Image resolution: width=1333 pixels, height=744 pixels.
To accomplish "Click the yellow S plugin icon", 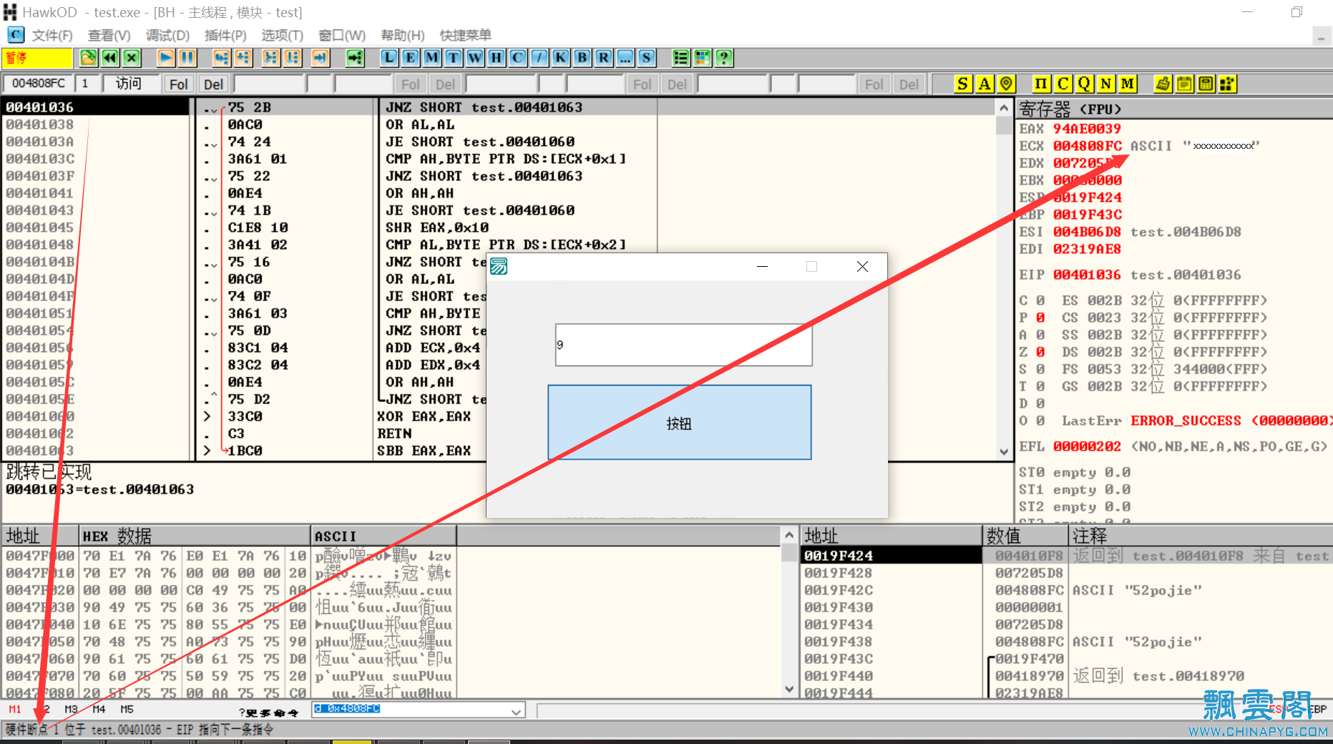I will pyautogui.click(x=963, y=84).
